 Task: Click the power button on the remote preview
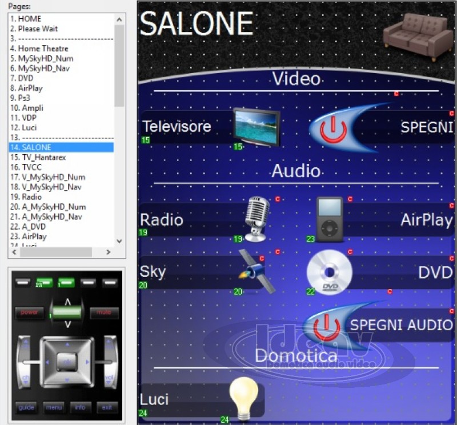click(x=29, y=312)
